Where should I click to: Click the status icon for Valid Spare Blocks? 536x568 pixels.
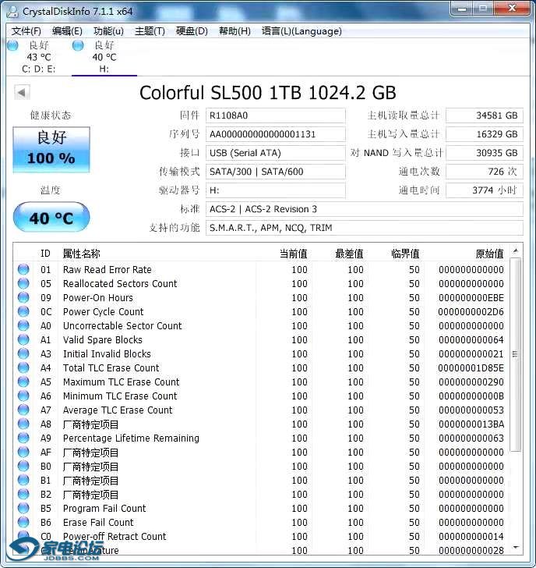[x=23, y=340]
